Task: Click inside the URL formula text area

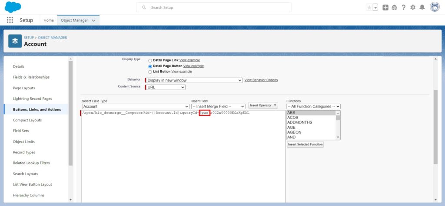Action: click(x=183, y=156)
